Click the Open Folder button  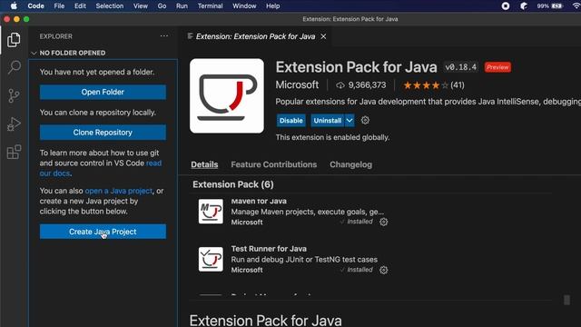click(103, 92)
